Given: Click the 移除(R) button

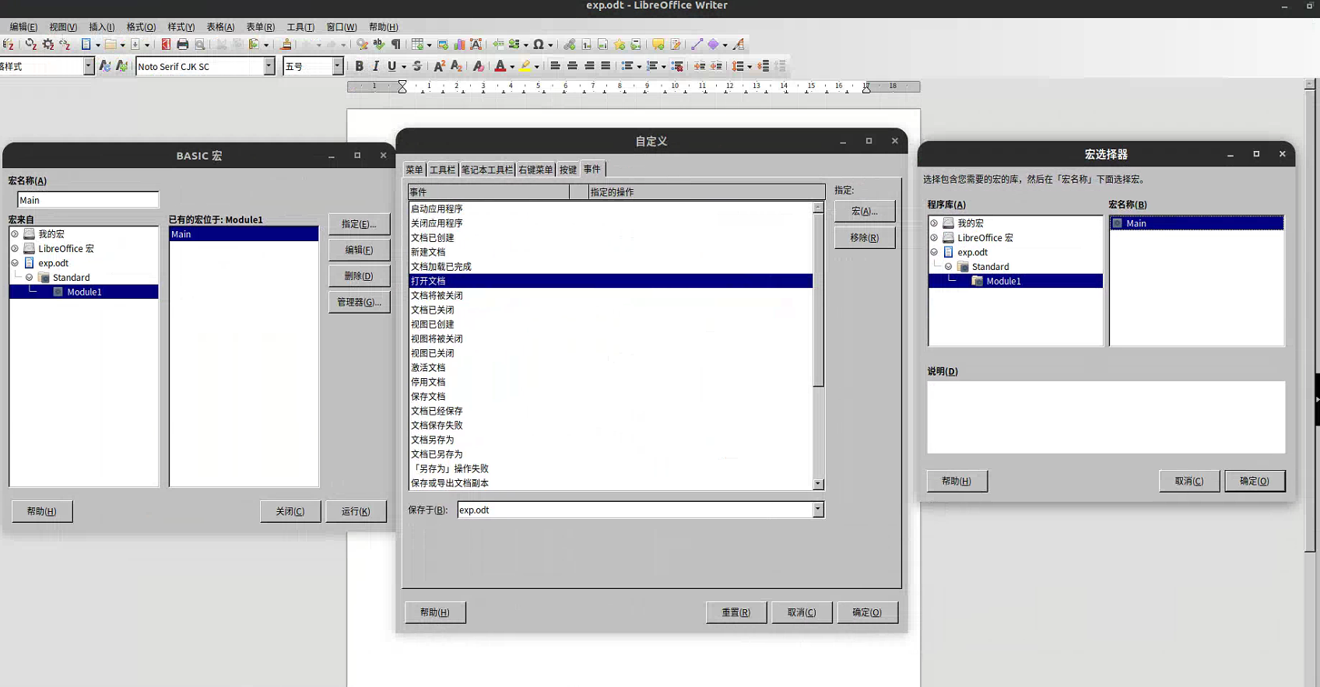Looking at the screenshot, I should tap(865, 237).
